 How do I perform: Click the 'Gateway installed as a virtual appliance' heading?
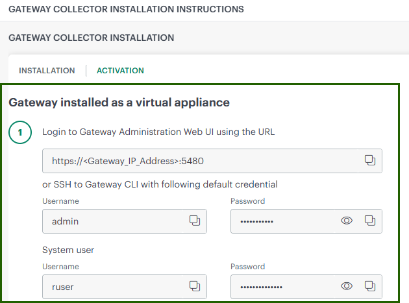[x=119, y=103]
